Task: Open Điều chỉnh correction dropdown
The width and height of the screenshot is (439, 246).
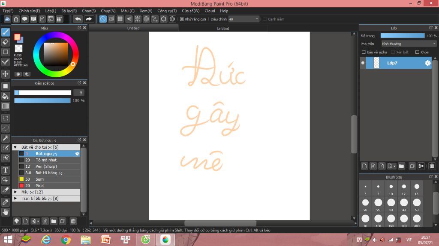Action: point(244,19)
